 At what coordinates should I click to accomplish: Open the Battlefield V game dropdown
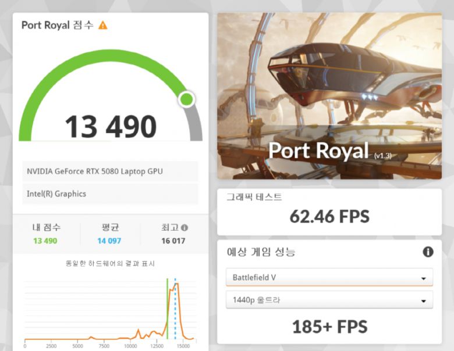(x=329, y=277)
